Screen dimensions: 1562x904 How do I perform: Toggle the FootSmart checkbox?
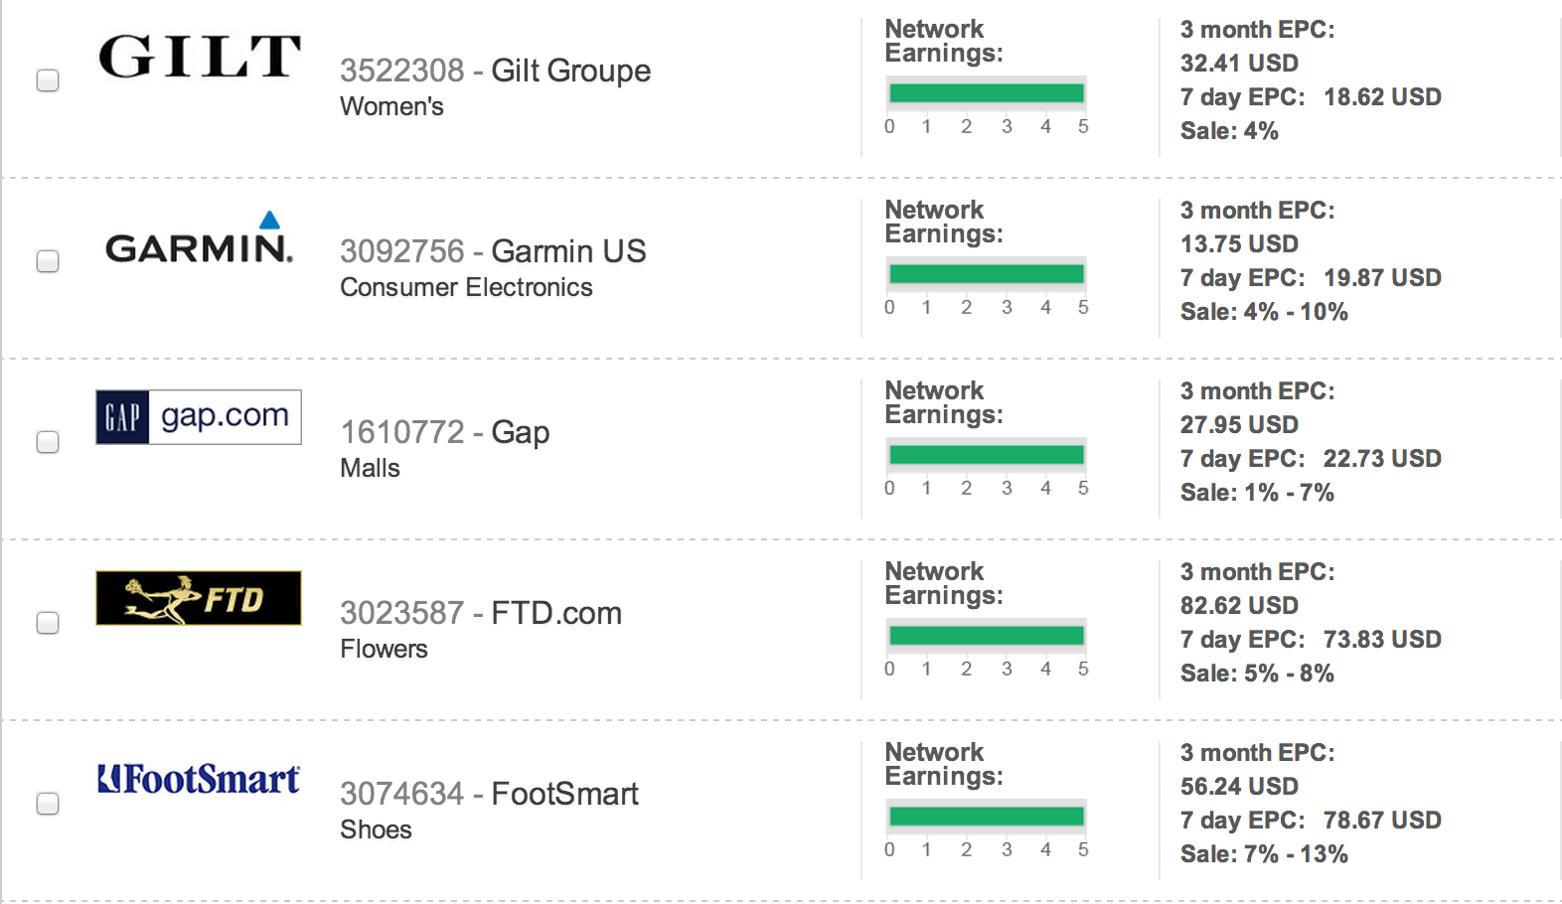[48, 804]
